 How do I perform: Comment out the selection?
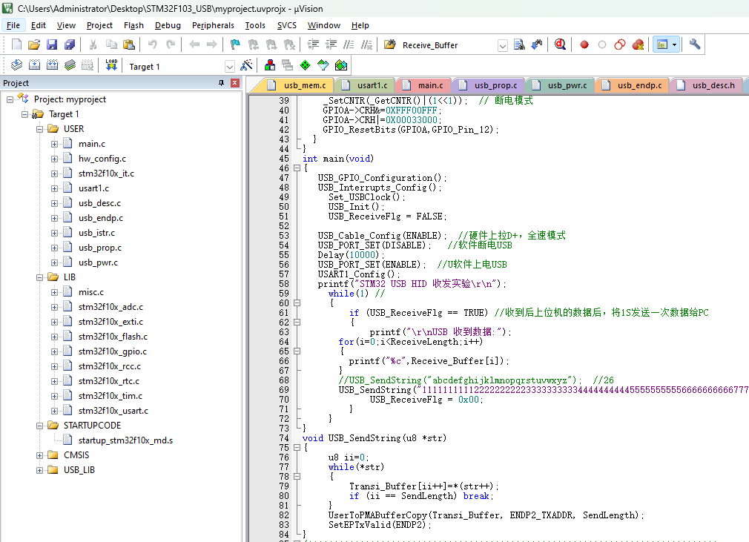point(349,45)
